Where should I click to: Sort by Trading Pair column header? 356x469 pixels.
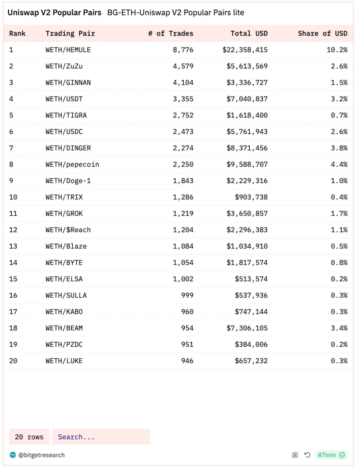pyautogui.click(x=70, y=33)
